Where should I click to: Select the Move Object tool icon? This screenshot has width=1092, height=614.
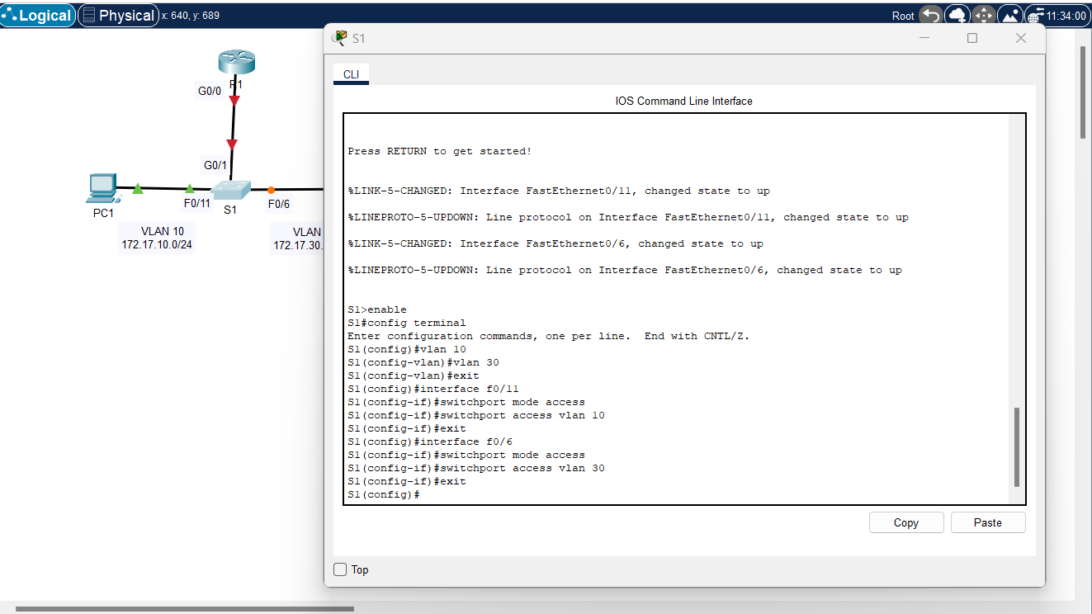point(982,15)
